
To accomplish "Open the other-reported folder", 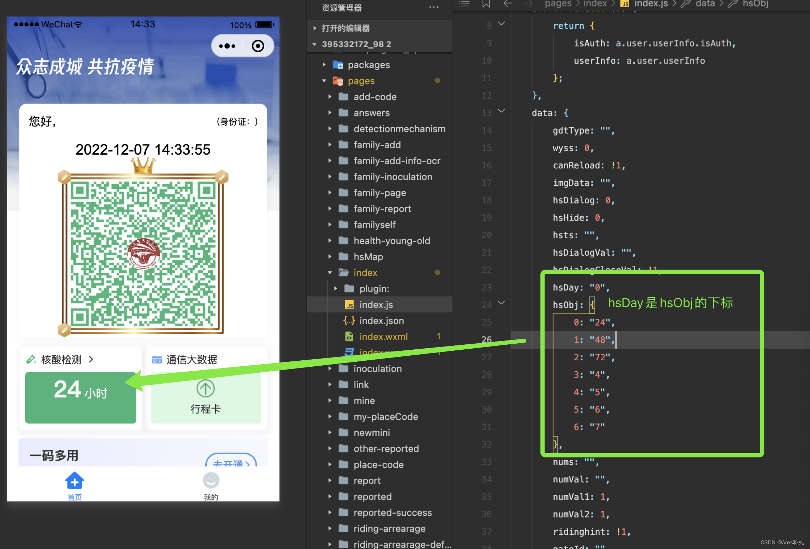I will pyautogui.click(x=386, y=449).
